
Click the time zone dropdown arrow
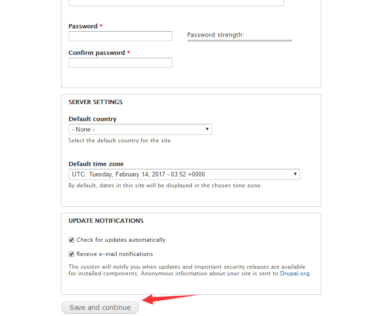(x=295, y=174)
